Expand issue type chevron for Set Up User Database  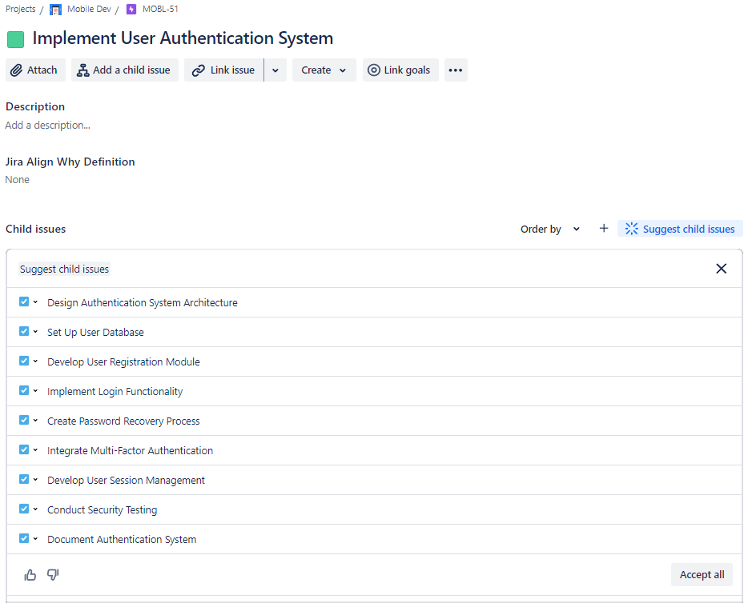35,332
